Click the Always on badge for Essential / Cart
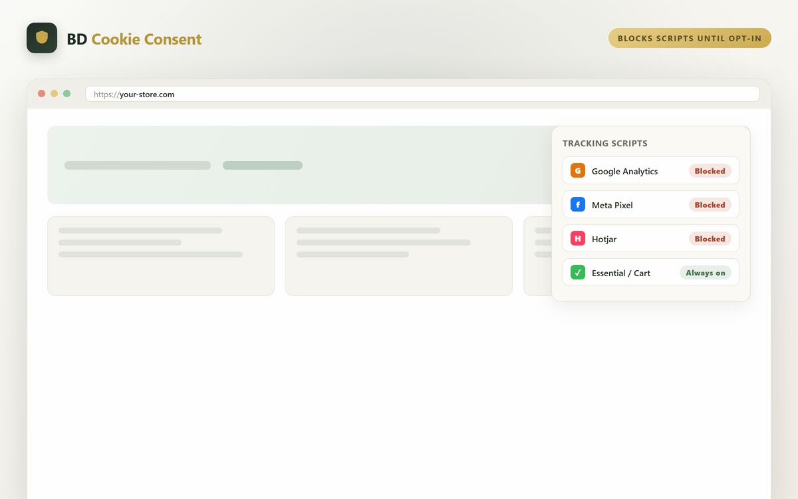 pos(706,273)
